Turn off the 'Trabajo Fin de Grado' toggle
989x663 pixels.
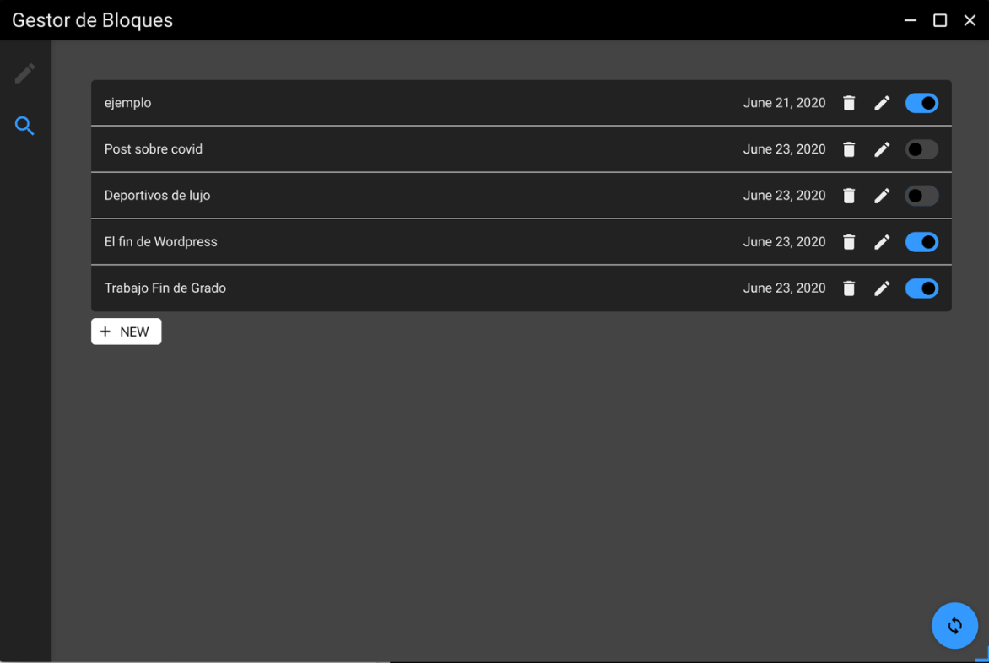[921, 288]
